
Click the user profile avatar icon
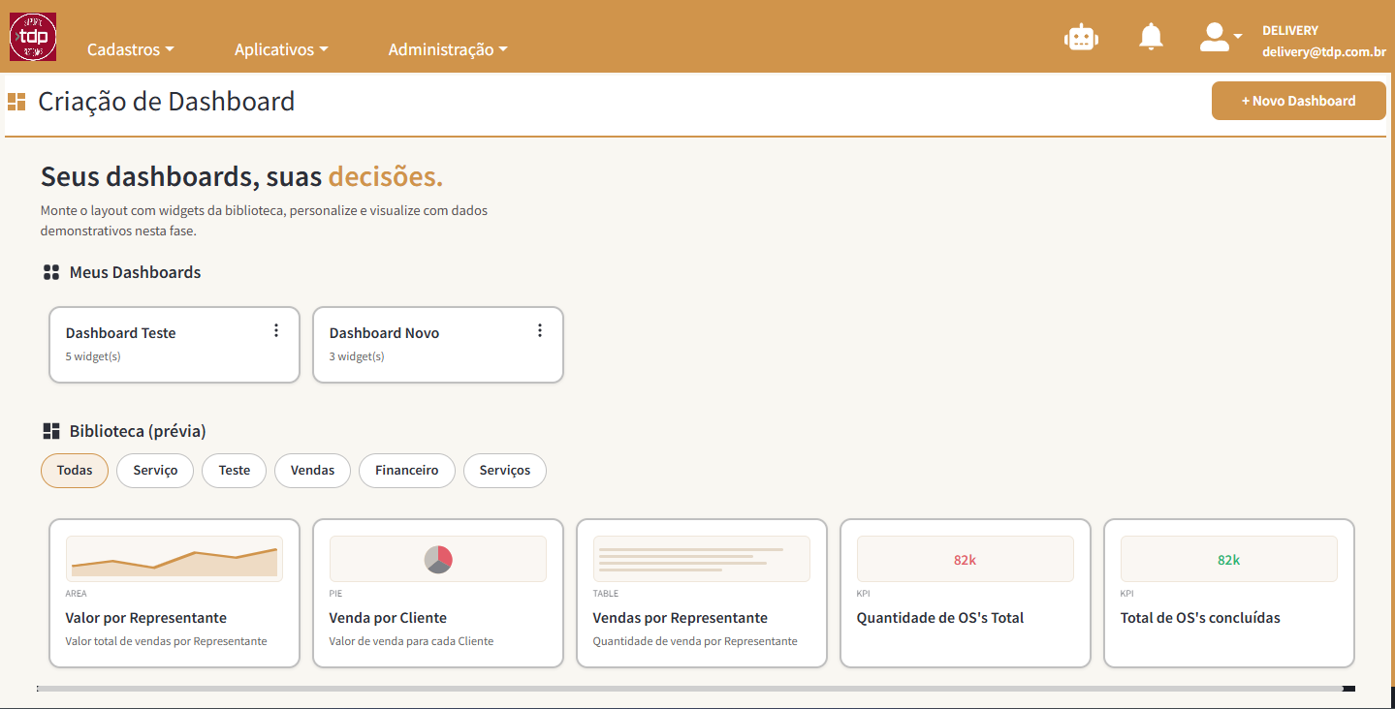coord(1214,37)
